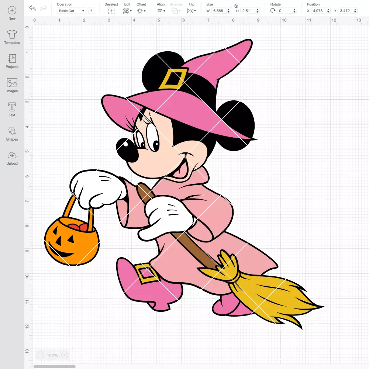Open the Projects panel
Screen dimensions: 369x369
(12, 61)
